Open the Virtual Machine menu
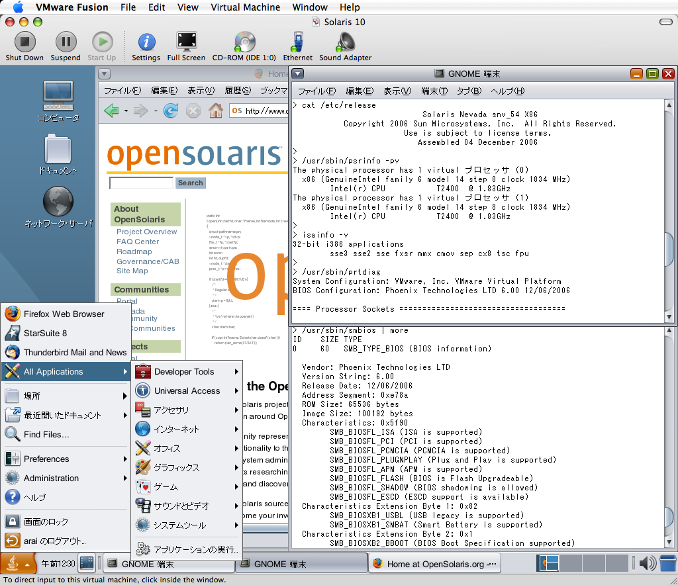Viewport: 678px width, 585px height. click(245, 7)
